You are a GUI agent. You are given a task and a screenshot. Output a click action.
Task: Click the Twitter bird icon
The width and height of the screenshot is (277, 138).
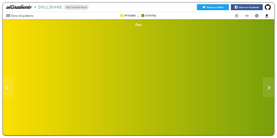[204, 7]
